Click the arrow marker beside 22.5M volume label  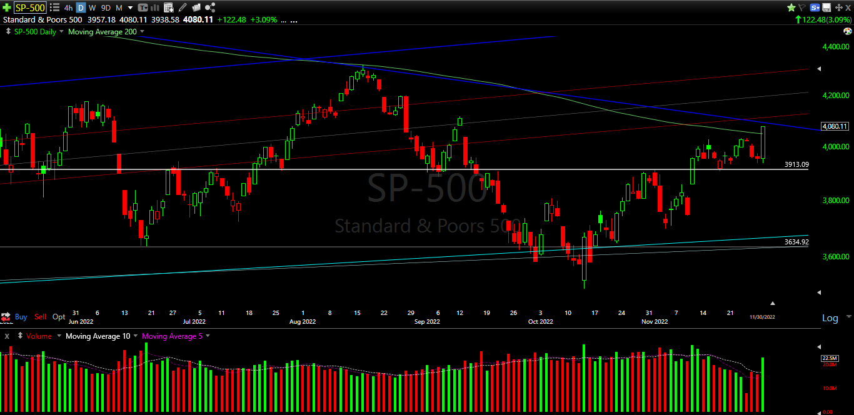point(819,346)
